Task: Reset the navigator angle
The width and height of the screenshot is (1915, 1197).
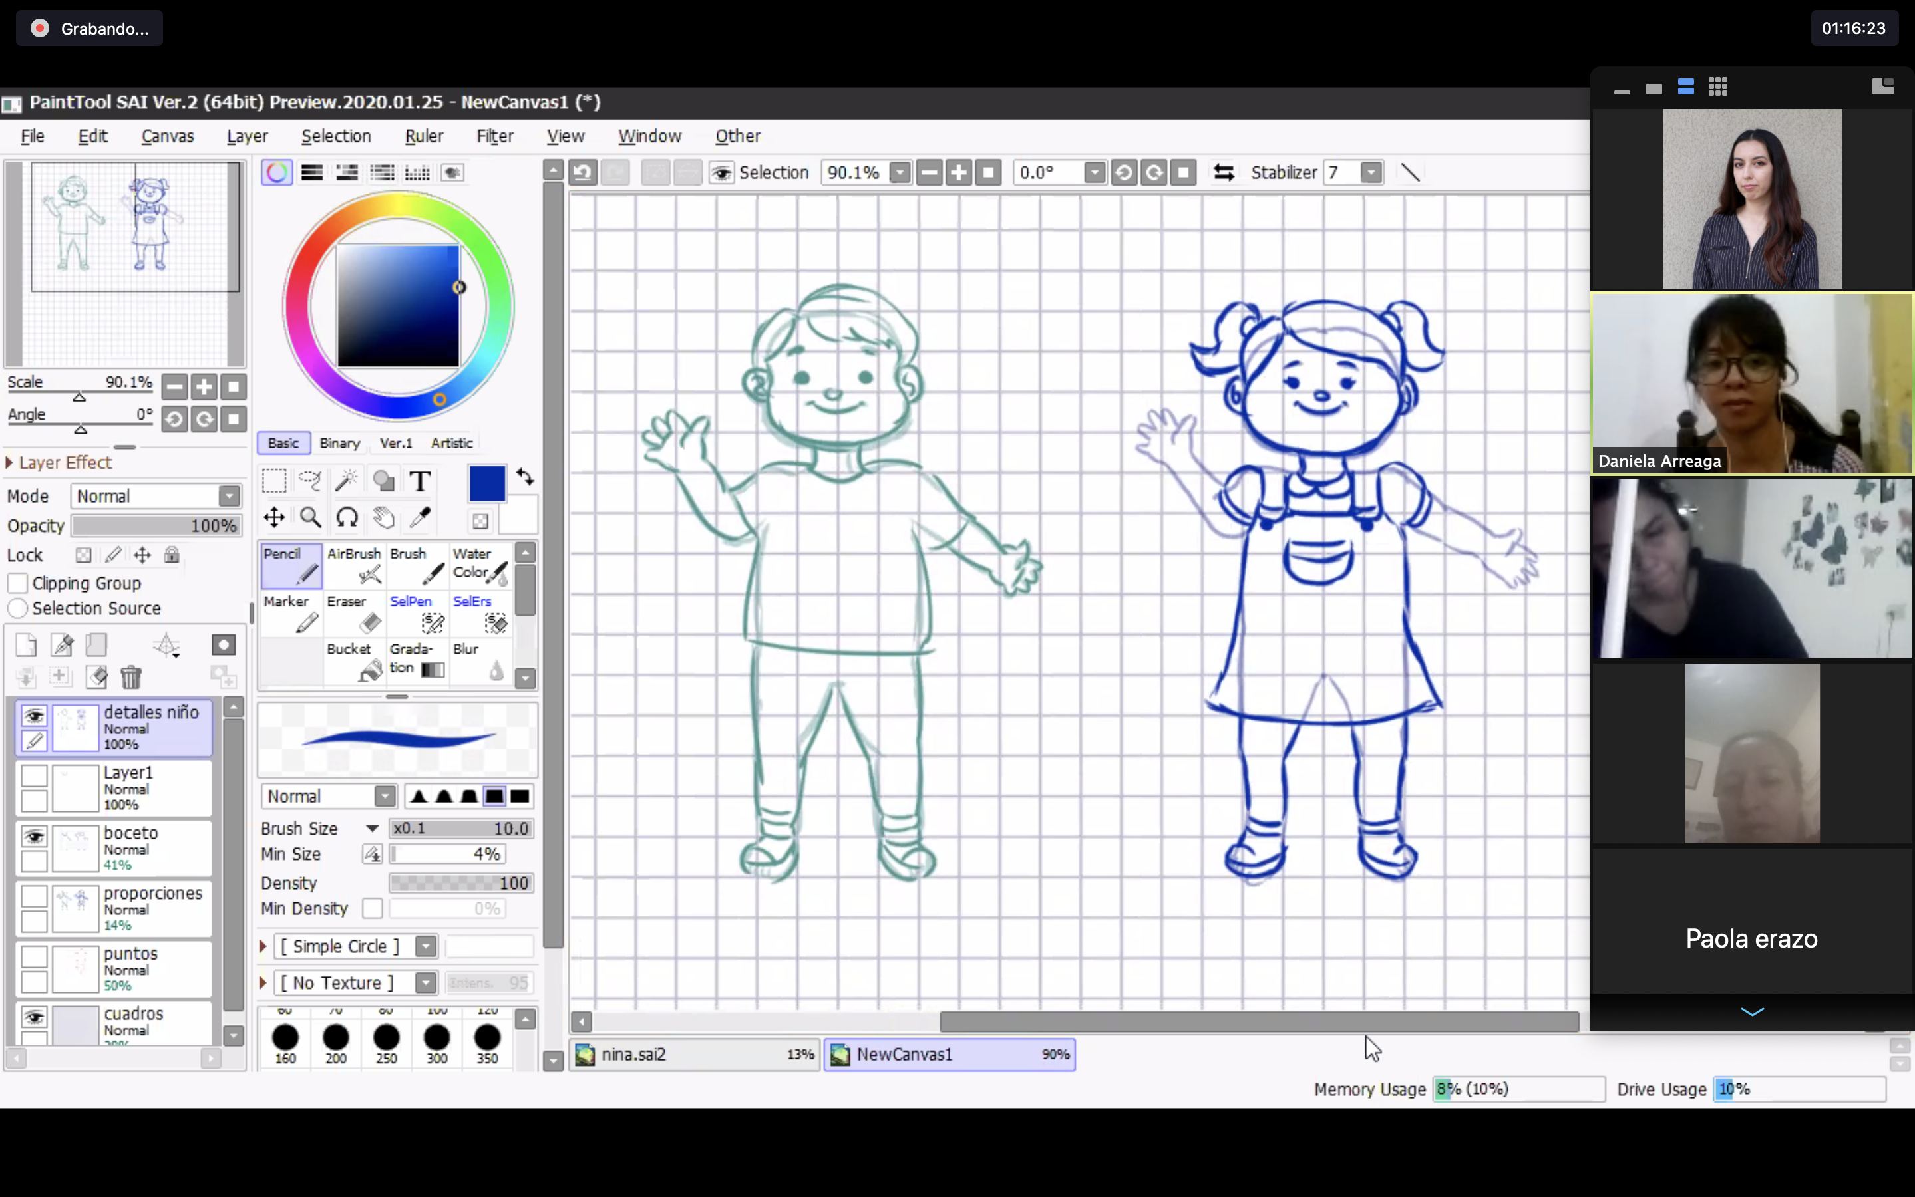Action: coord(234,419)
